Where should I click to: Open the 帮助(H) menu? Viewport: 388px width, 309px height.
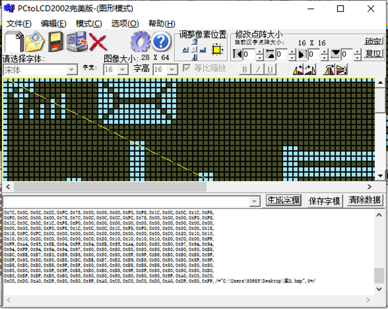161,24
